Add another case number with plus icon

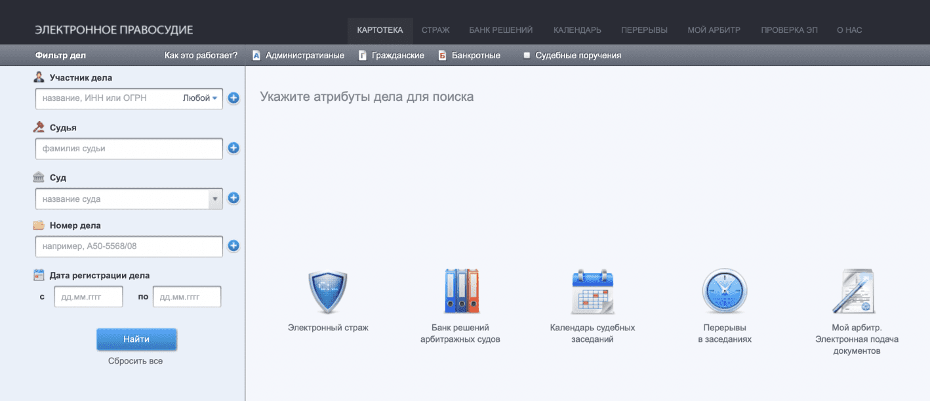pos(233,246)
